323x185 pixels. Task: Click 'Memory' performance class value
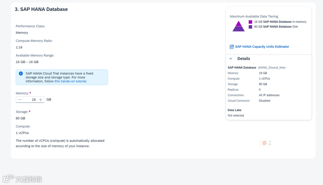pyautogui.click(x=22, y=33)
